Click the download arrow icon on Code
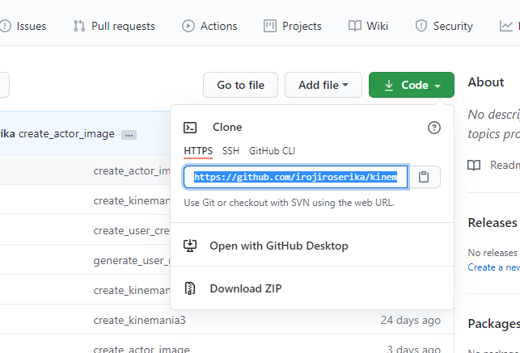Screen dimensions: 520x353 click(389, 86)
